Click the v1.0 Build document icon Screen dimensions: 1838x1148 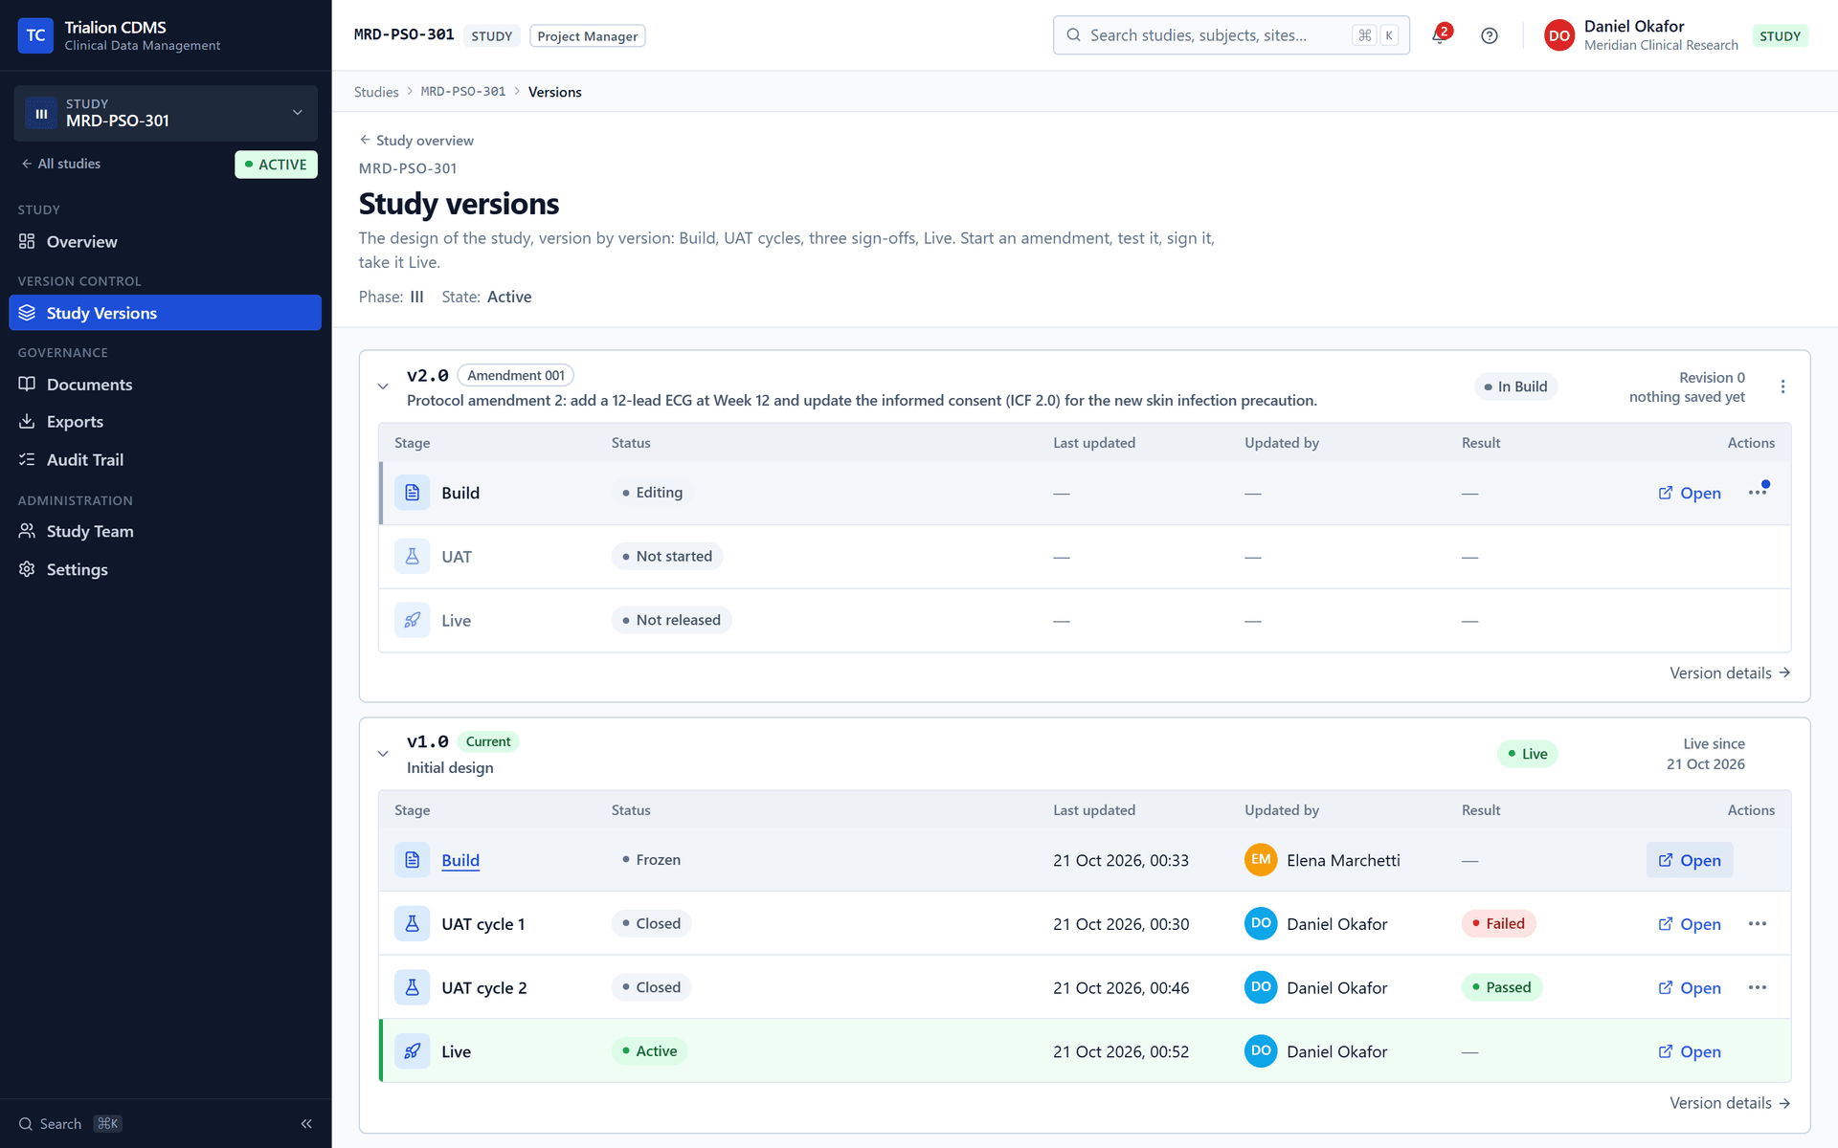point(412,860)
